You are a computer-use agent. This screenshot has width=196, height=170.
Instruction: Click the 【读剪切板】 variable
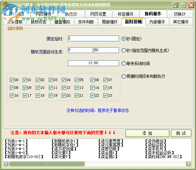(x=109, y=149)
